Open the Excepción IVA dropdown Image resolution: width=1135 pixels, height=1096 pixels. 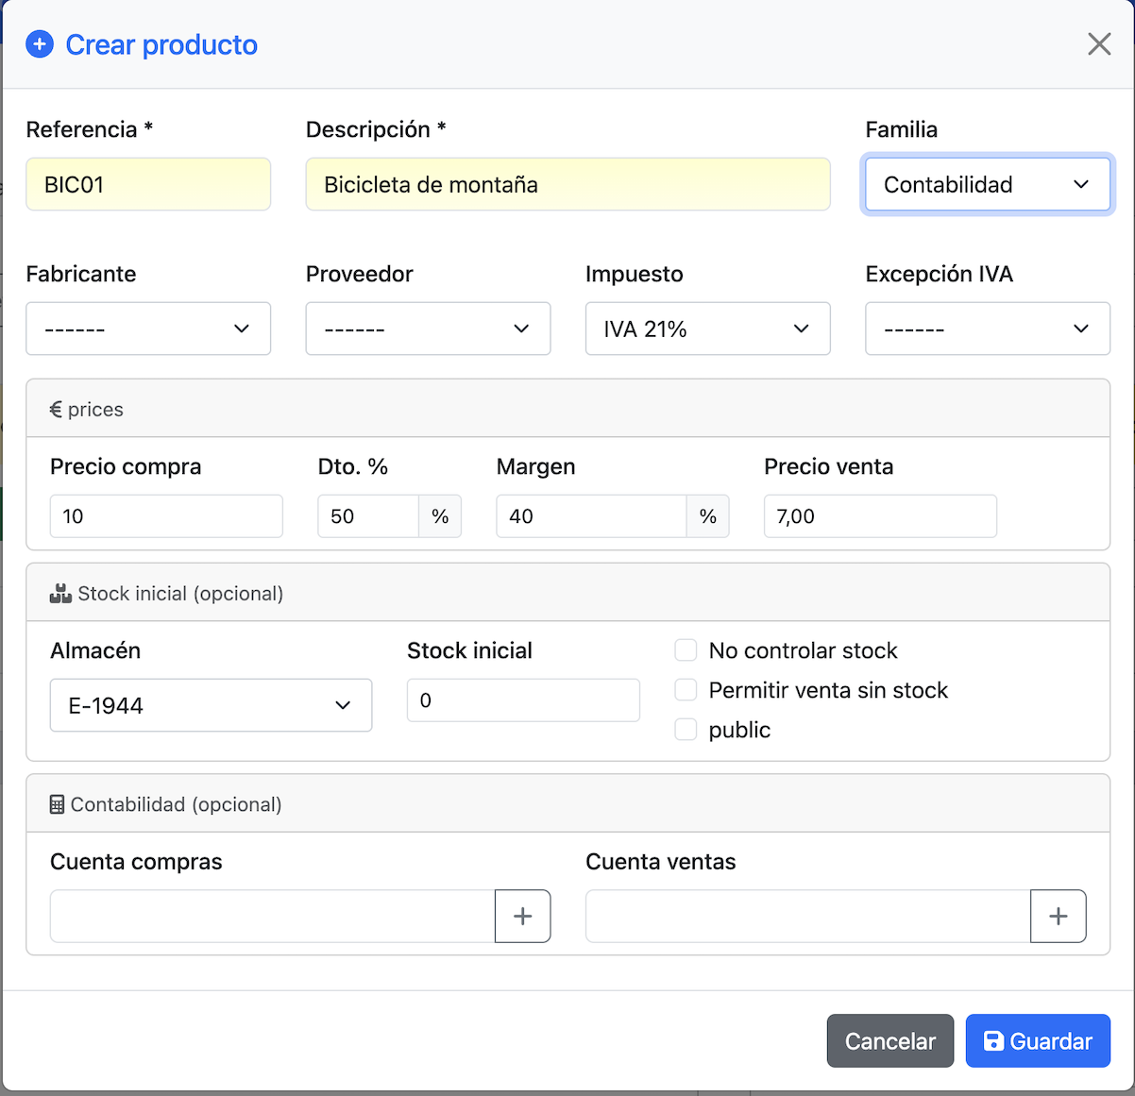pyautogui.click(x=987, y=329)
